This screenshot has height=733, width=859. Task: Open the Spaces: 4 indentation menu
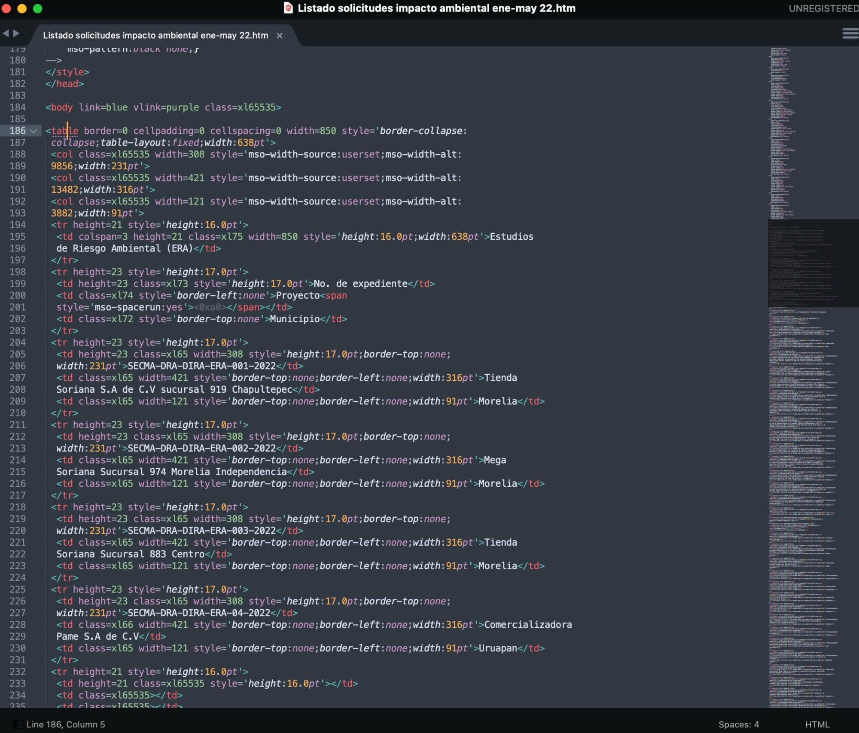click(739, 724)
